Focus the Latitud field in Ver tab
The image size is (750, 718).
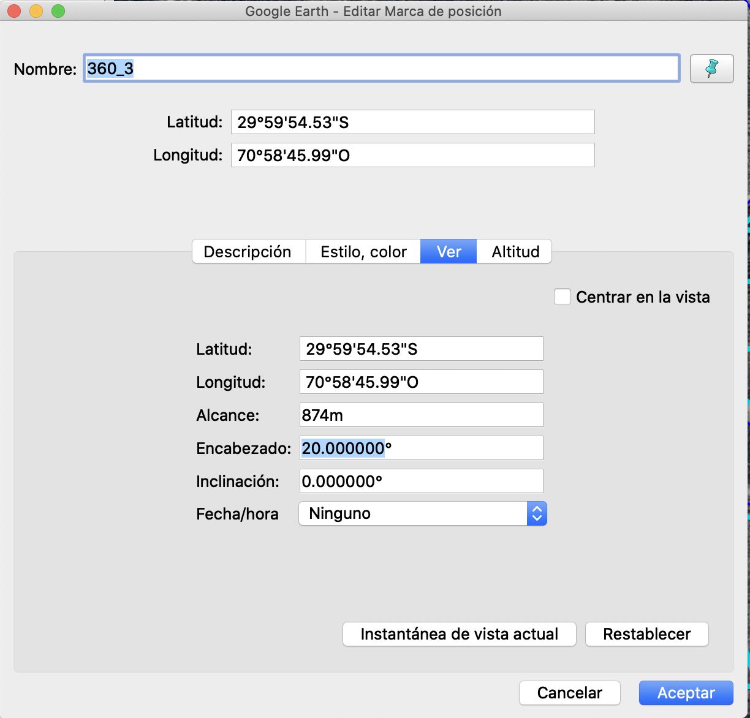[421, 349]
